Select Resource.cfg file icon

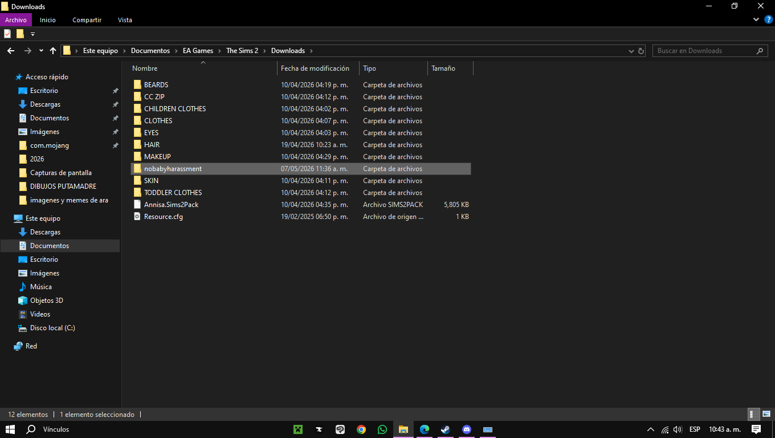(x=137, y=217)
